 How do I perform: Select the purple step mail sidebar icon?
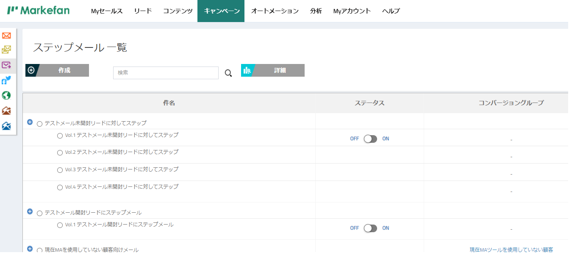coord(6,65)
